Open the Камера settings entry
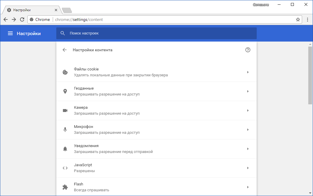This screenshot has width=313, height=196. click(156, 111)
